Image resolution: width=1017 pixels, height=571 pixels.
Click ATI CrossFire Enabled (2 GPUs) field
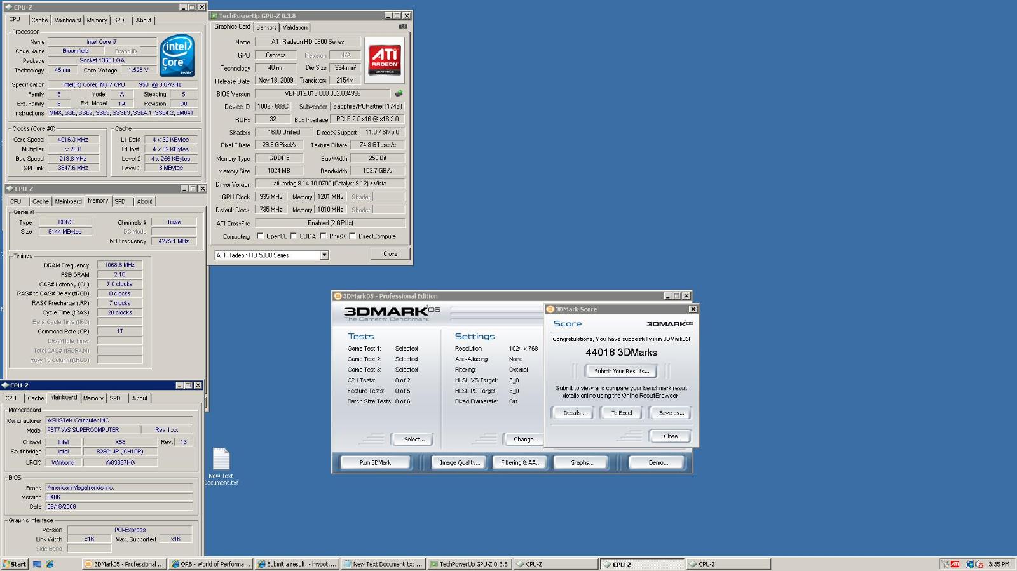(x=330, y=223)
